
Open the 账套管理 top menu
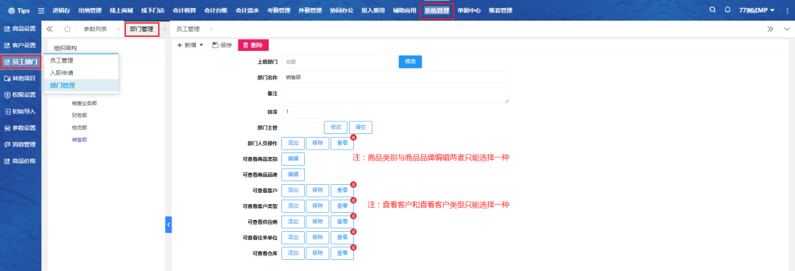(x=501, y=10)
